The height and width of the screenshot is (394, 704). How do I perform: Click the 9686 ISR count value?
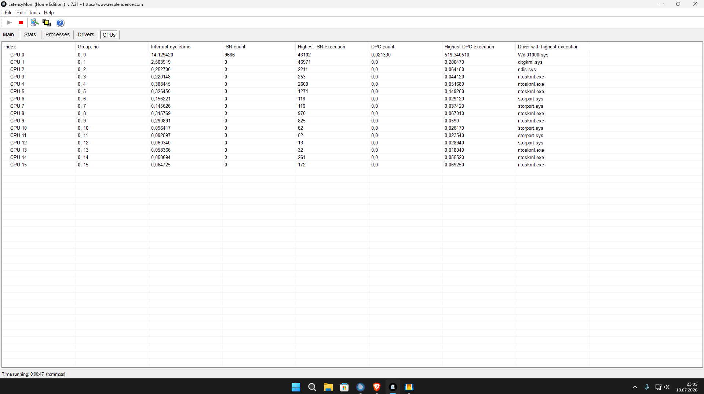point(230,55)
